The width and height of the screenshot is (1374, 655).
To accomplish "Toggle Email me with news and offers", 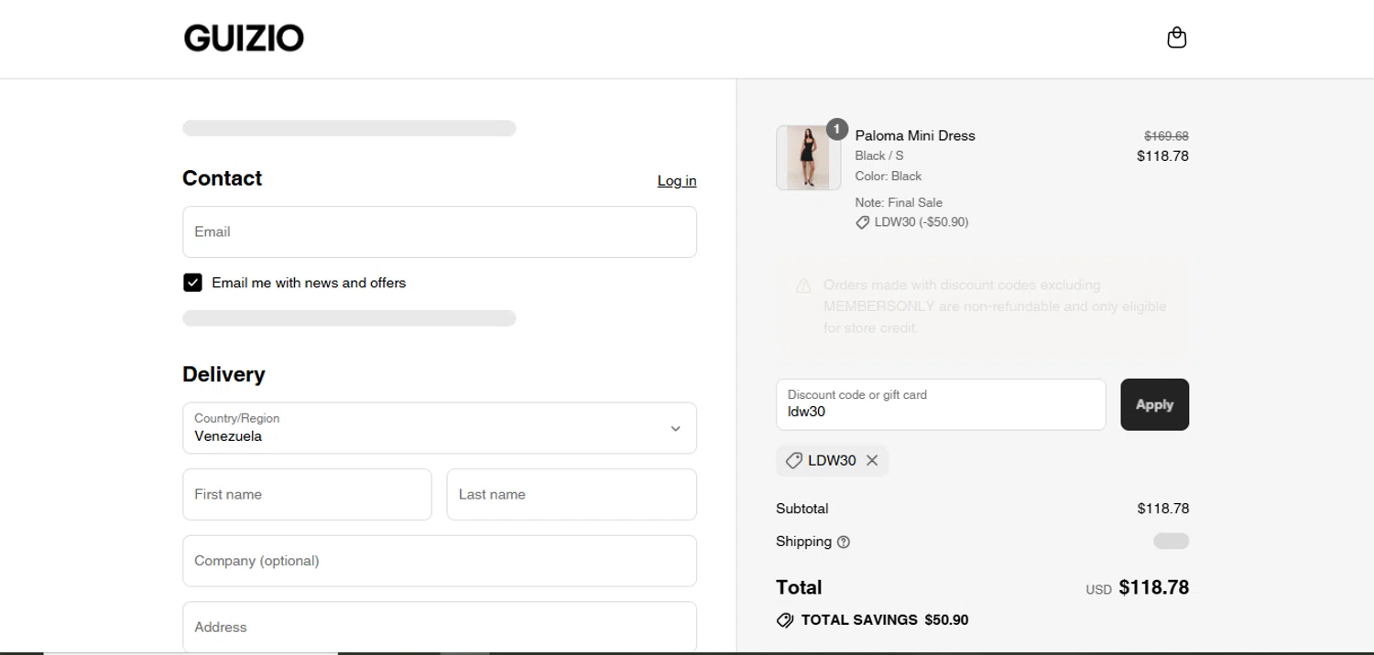I will 192,283.
